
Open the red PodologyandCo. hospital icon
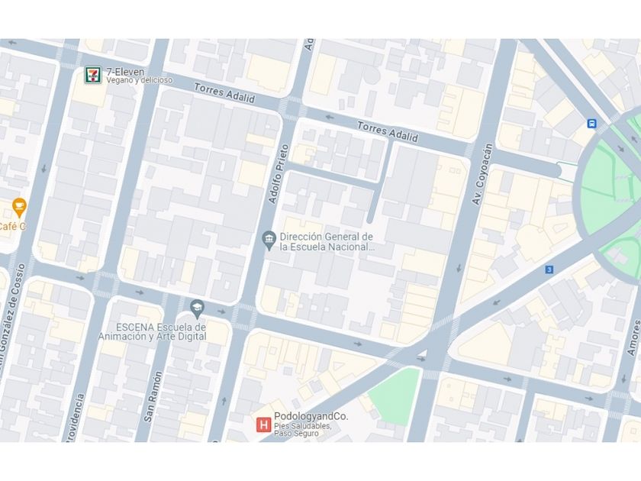264,425
